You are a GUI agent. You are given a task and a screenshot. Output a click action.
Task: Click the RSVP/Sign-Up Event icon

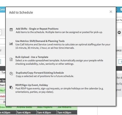[x=11, y=87]
